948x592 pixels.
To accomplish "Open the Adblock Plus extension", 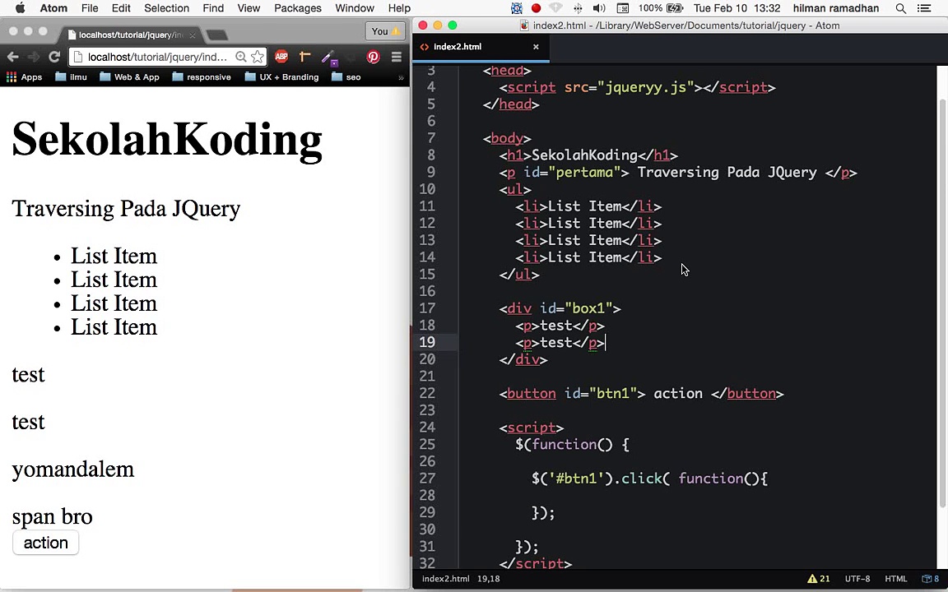I will (281, 57).
